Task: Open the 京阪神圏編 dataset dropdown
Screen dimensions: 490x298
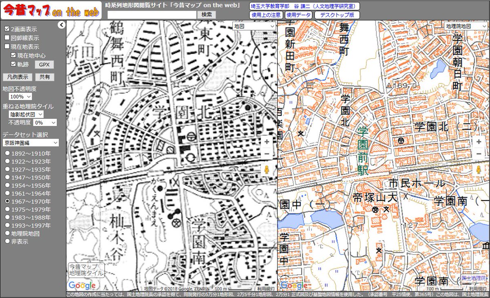Action: coord(31,143)
